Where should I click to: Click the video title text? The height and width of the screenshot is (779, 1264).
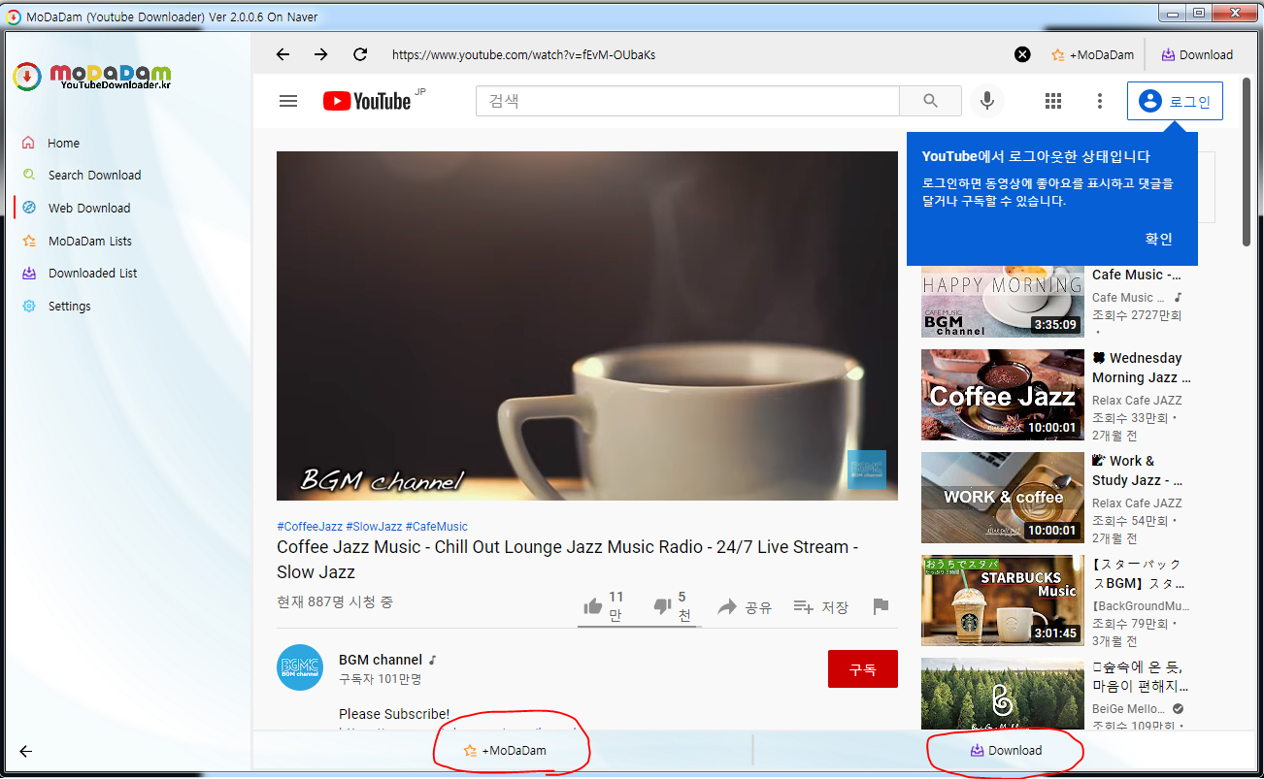(568, 560)
